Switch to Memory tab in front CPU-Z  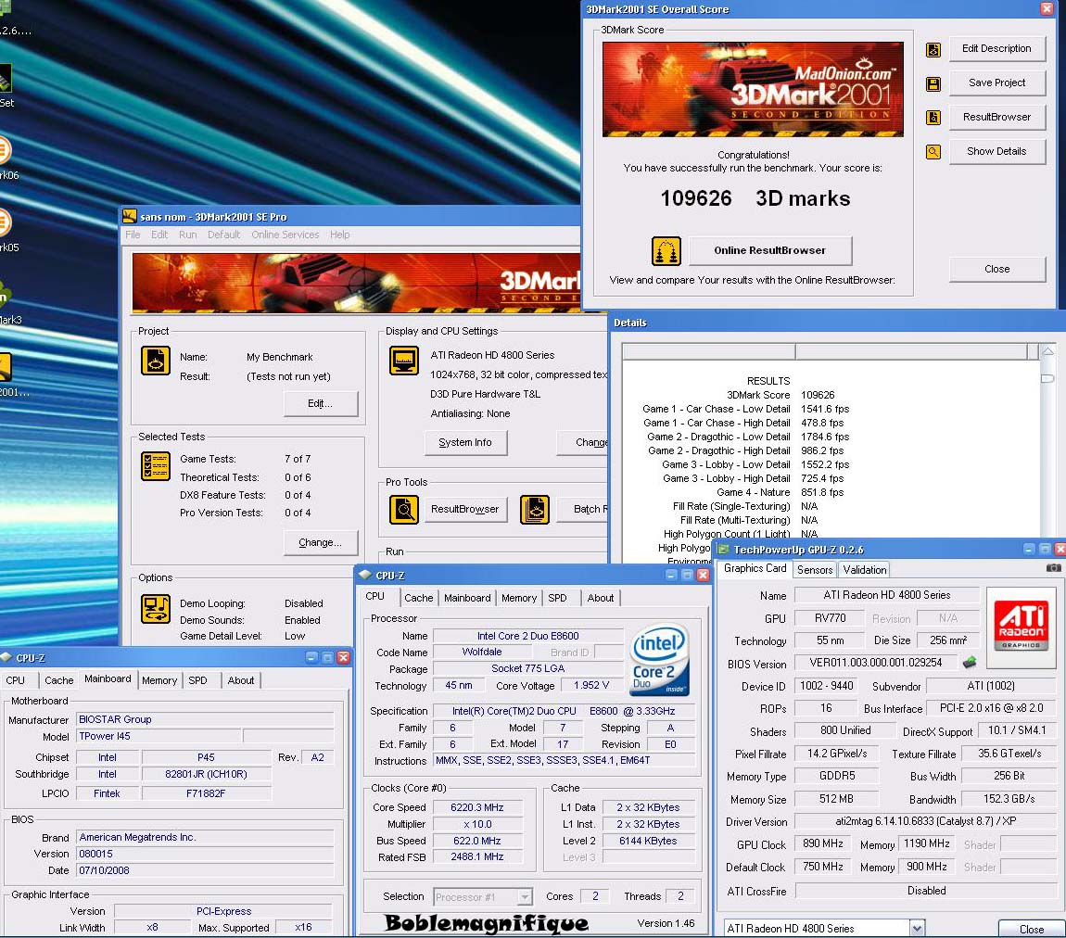[519, 598]
